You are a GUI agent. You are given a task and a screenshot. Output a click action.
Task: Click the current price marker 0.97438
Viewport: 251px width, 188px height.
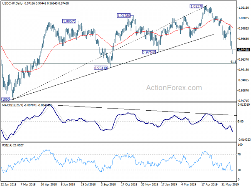(x=243, y=50)
